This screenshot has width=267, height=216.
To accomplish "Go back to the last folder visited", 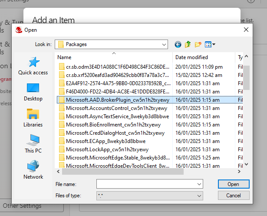I will [x=178, y=44].
